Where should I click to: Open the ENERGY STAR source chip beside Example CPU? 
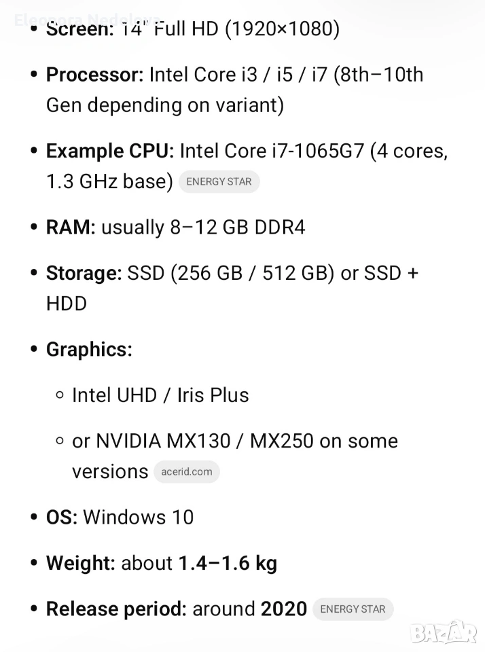[x=219, y=182]
